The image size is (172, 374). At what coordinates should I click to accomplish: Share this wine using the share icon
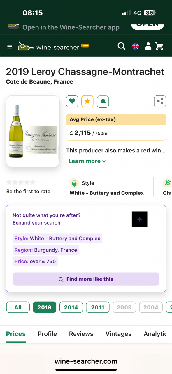pos(160,101)
